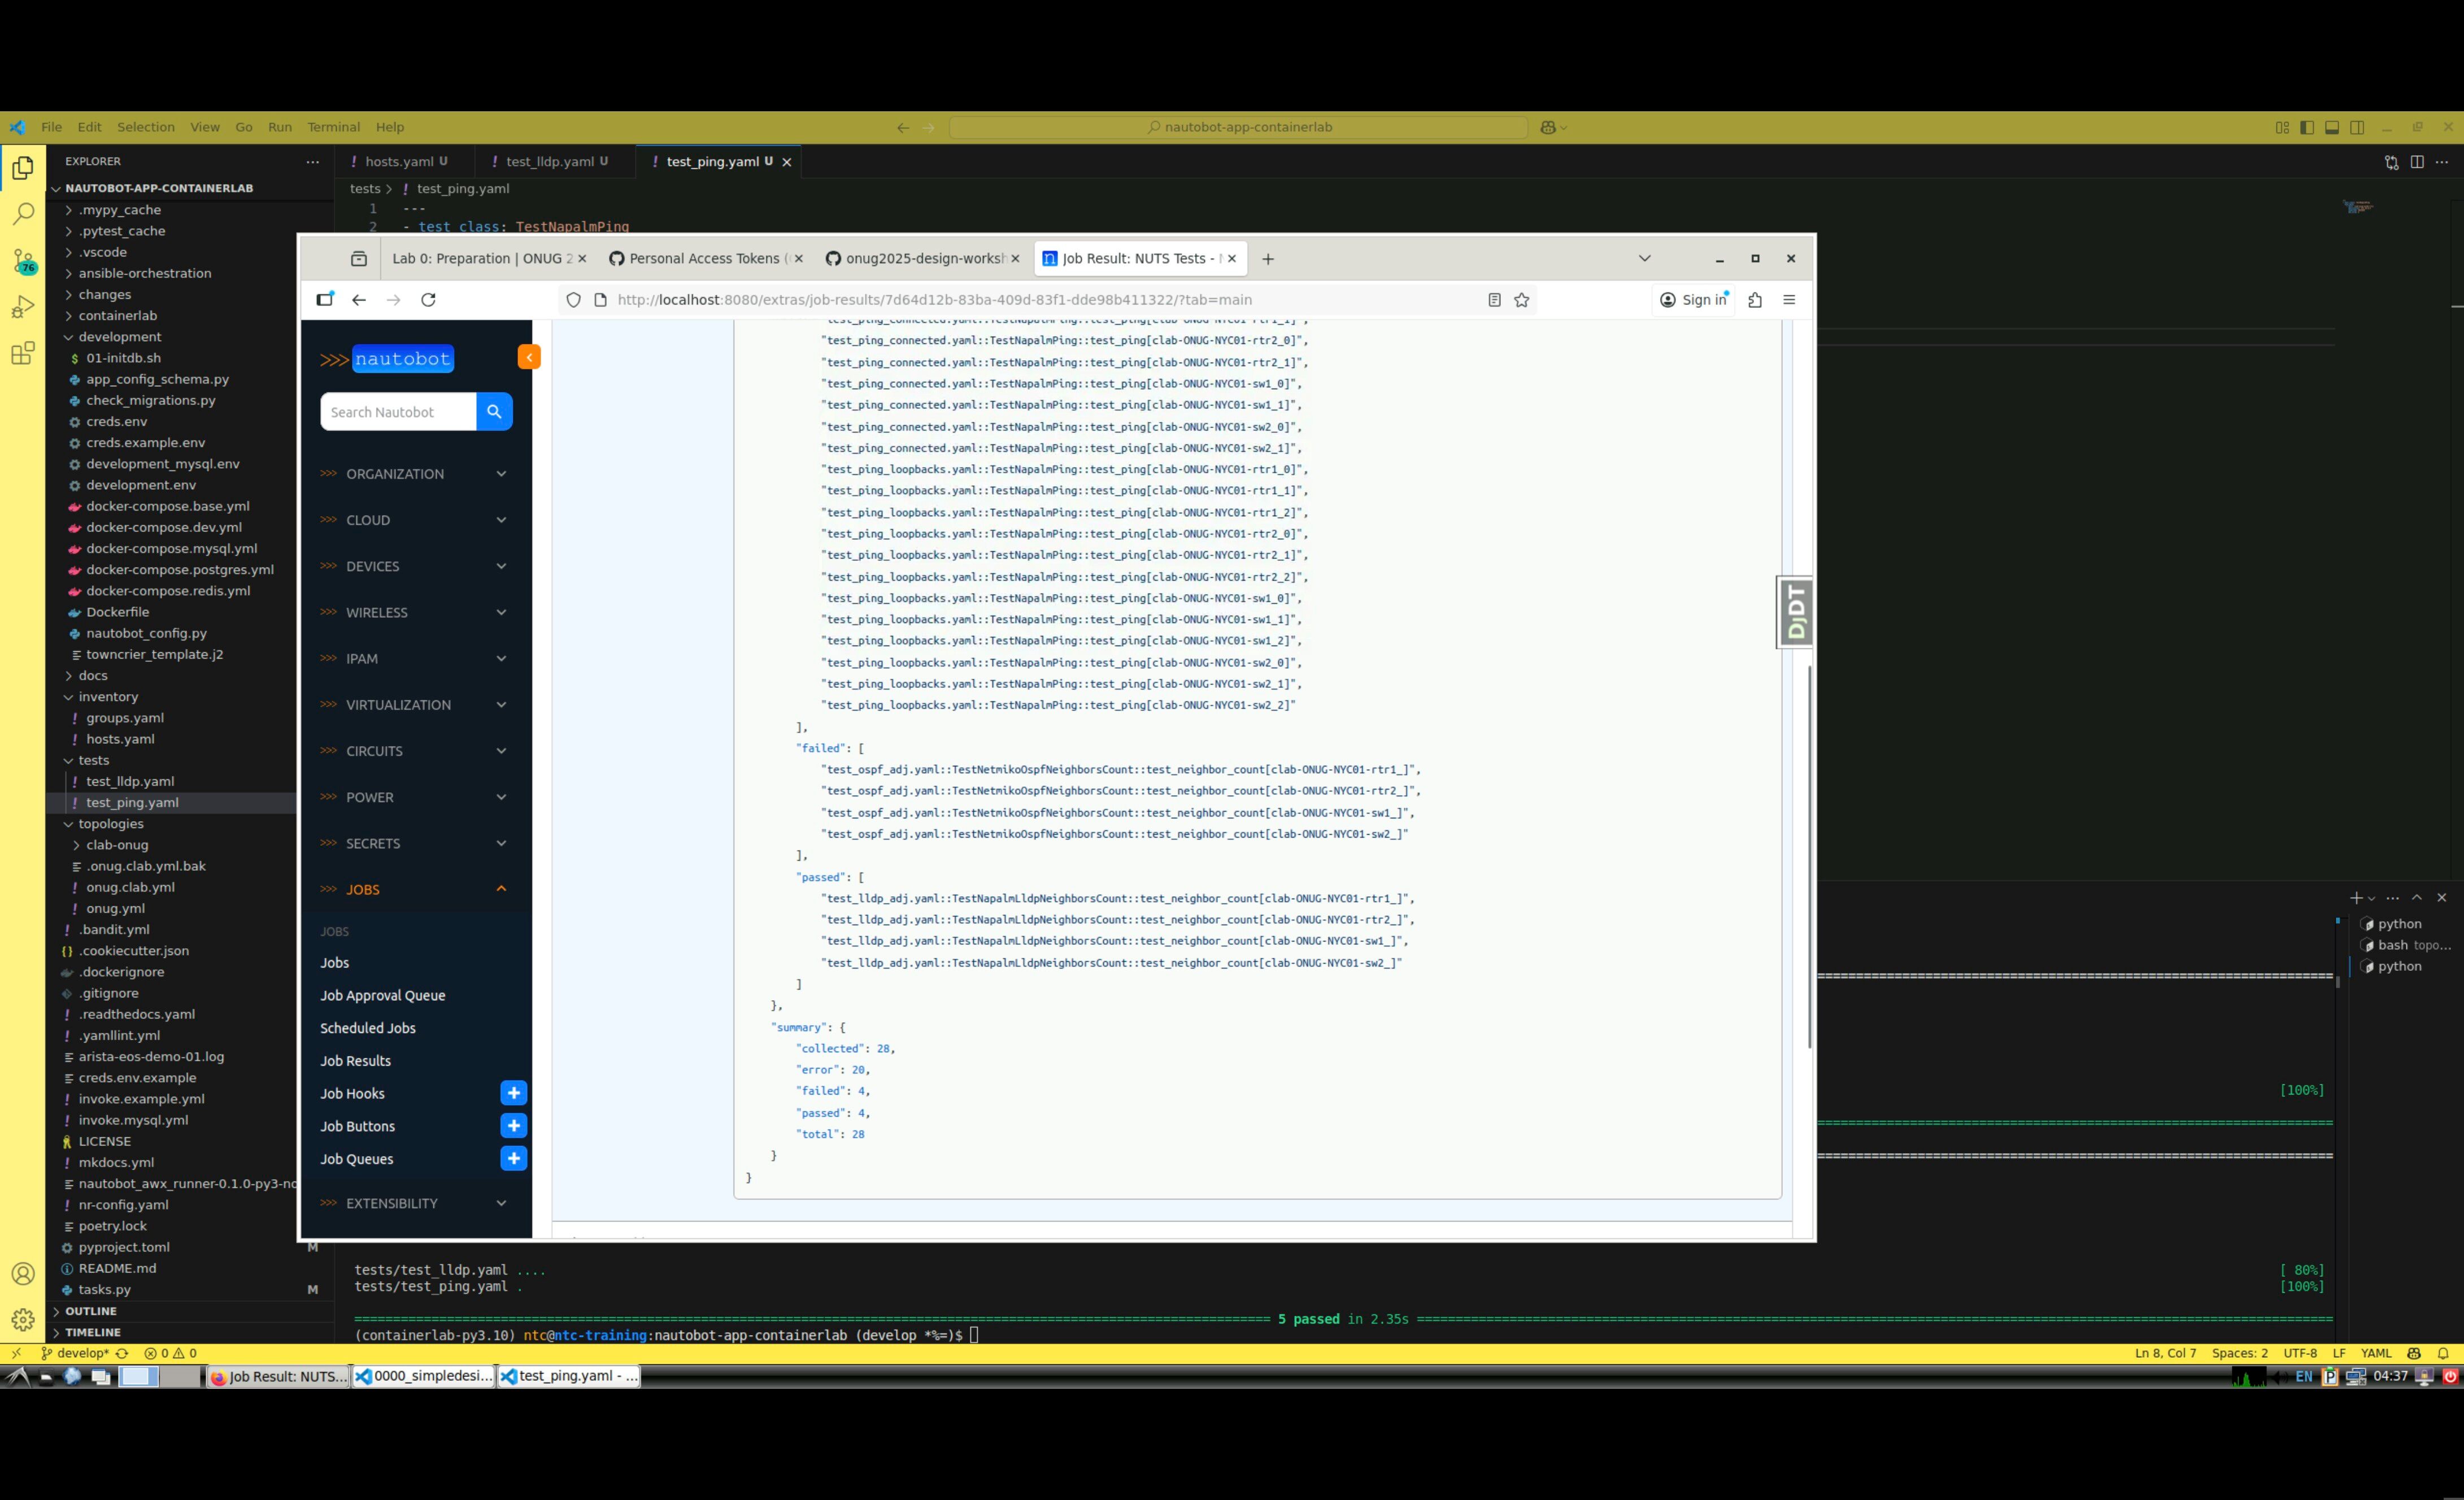The width and height of the screenshot is (2464, 1500).
Task: Toggle VS Code bottom panel layout
Action: [2332, 127]
